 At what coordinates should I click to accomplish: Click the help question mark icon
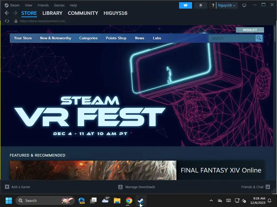tap(213, 5)
